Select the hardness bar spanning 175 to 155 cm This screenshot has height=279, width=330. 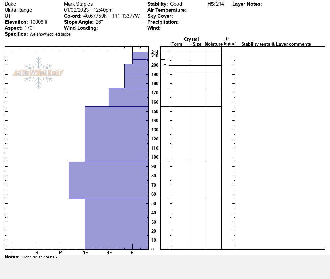(x=128, y=97)
